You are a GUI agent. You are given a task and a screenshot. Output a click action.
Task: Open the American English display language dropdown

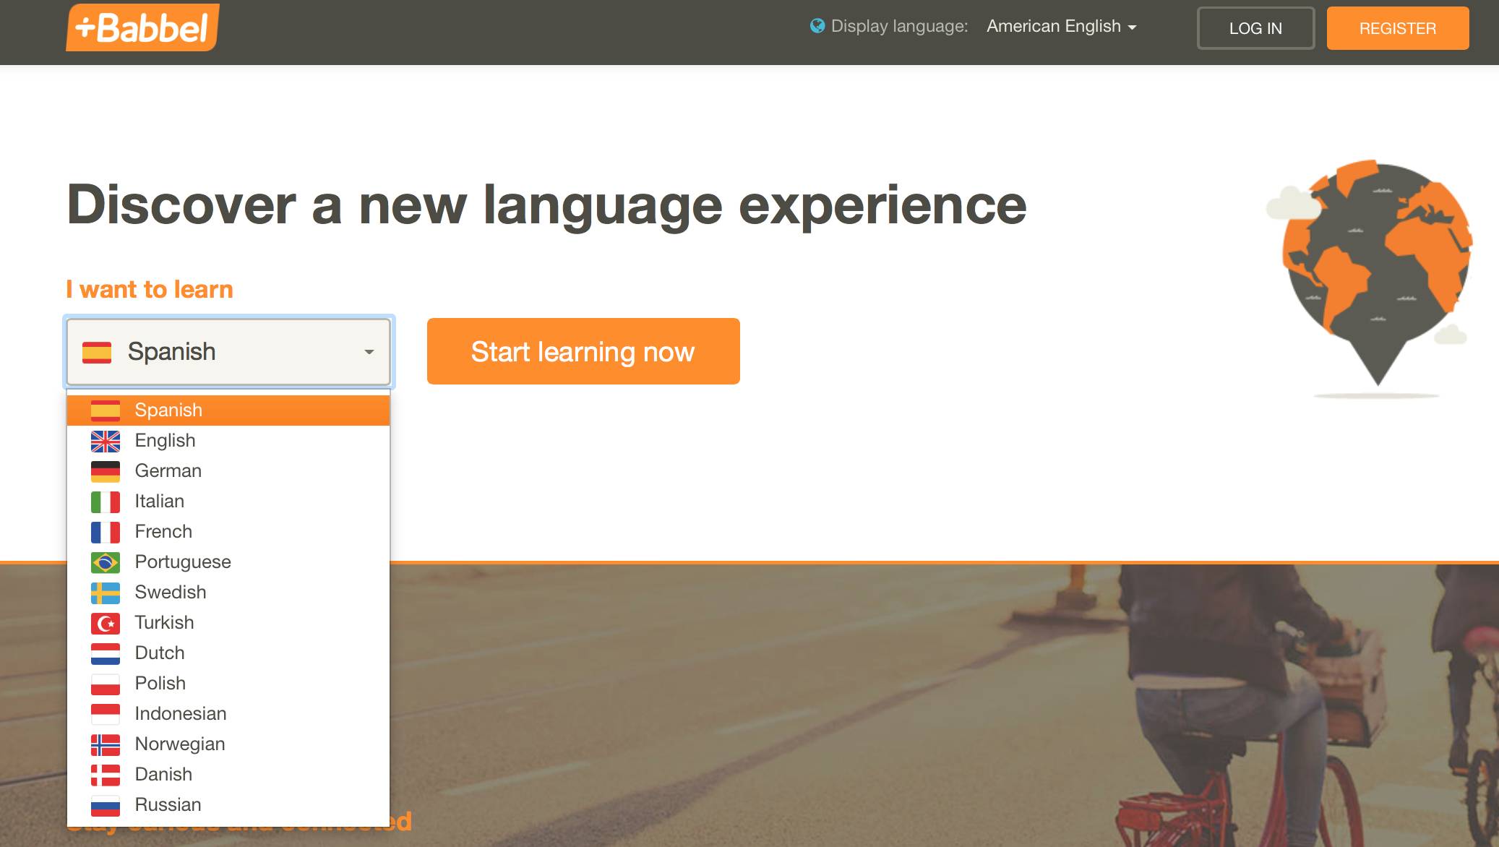coord(1061,27)
